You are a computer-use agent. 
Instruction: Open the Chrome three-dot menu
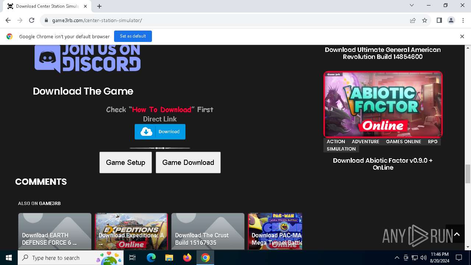click(x=463, y=20)
